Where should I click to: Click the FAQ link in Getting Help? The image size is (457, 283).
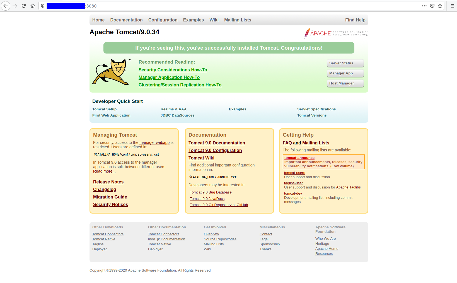click(x=287, y=143)
